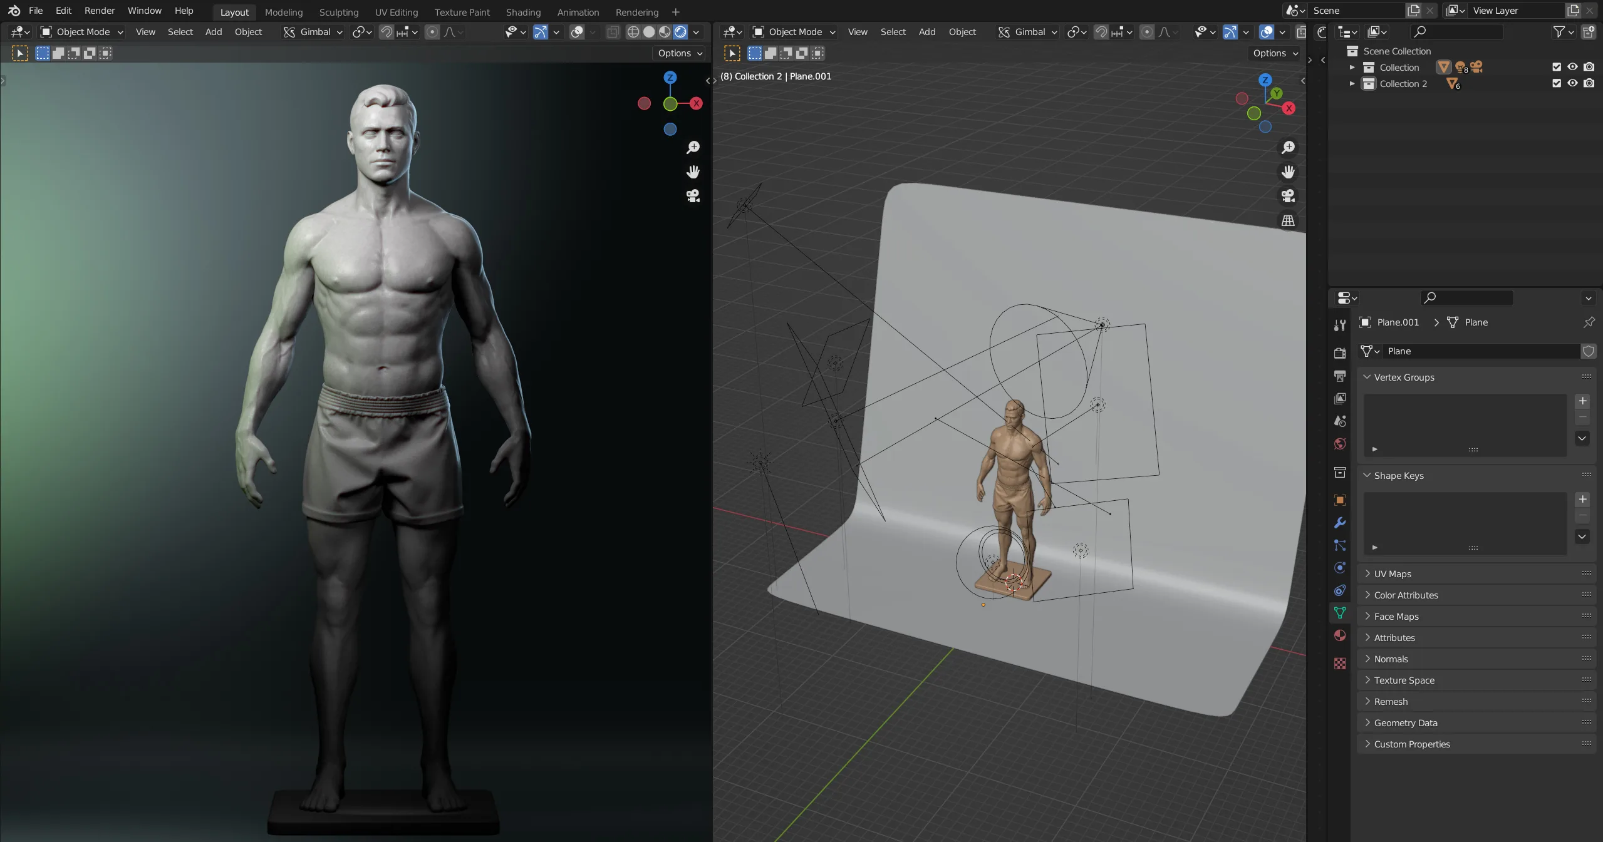Open the Render menu

[100, 11]
